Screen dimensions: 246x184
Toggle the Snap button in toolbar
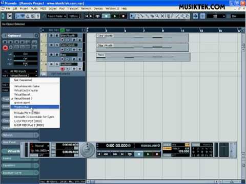pyautogui.click(x=202, y=16)
